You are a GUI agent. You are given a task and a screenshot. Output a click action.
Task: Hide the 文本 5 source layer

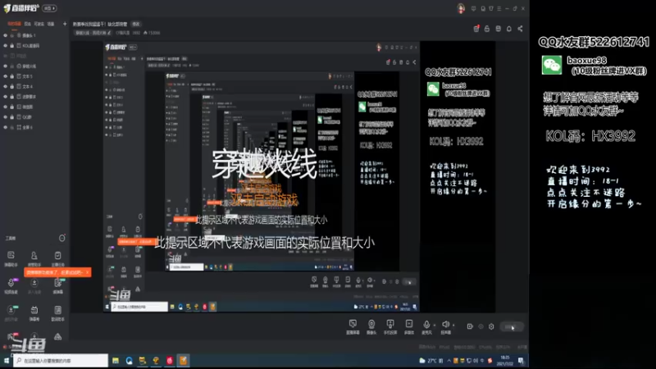coord(6,76)
